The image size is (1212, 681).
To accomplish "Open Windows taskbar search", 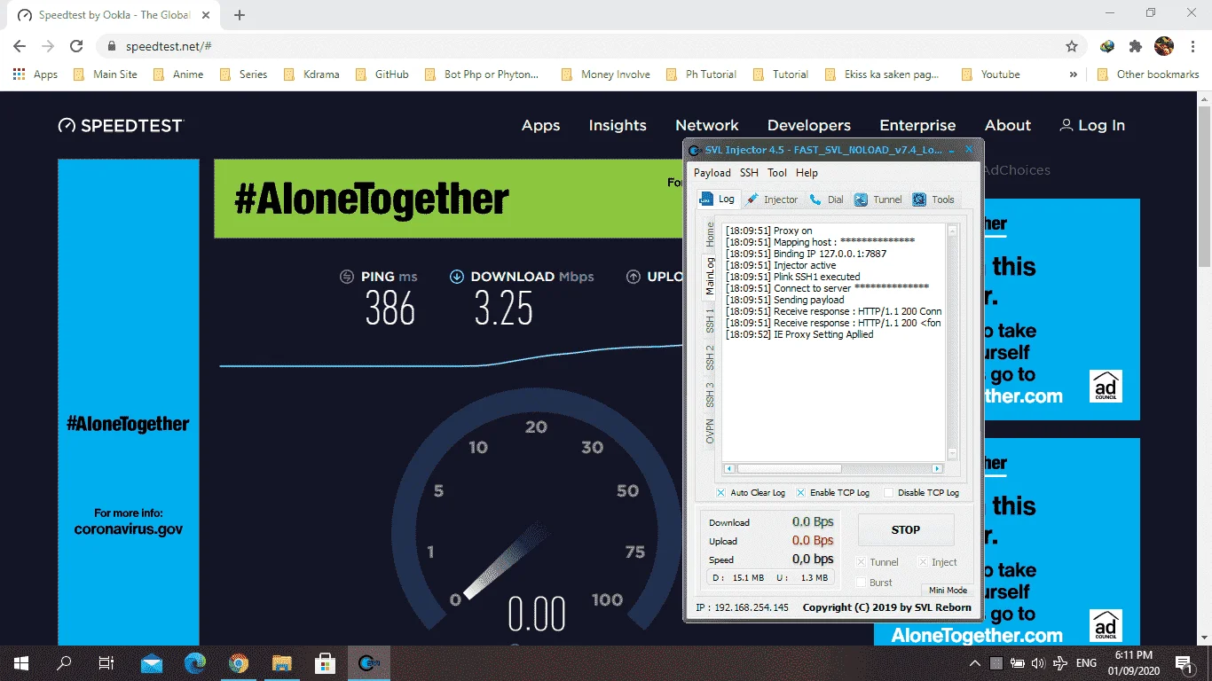I will pos(64,662).
